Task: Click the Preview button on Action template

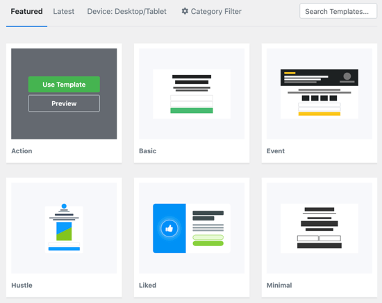Action: click(64, 103)
